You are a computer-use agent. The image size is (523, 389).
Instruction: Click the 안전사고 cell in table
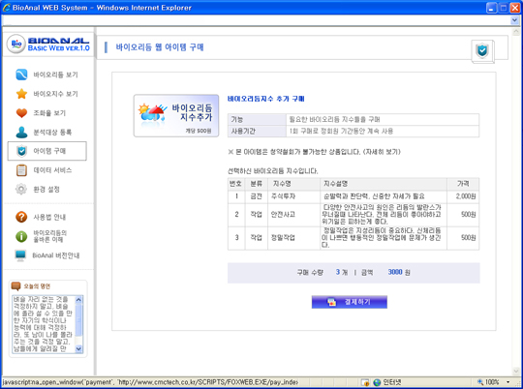(293, 214)
